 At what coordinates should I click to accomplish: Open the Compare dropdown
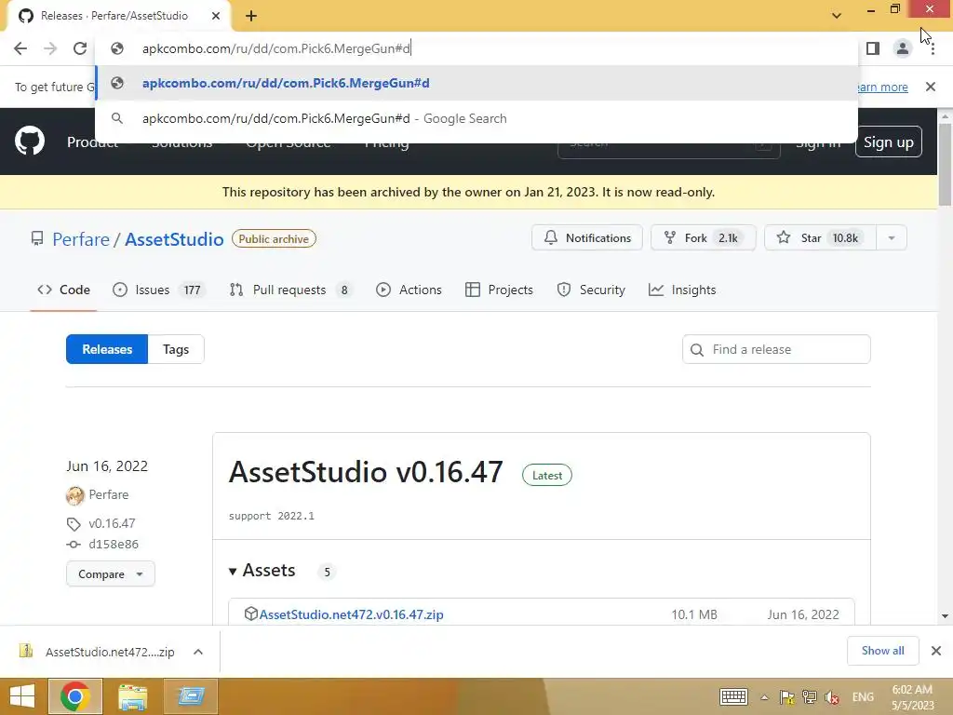tap(111, 573)
